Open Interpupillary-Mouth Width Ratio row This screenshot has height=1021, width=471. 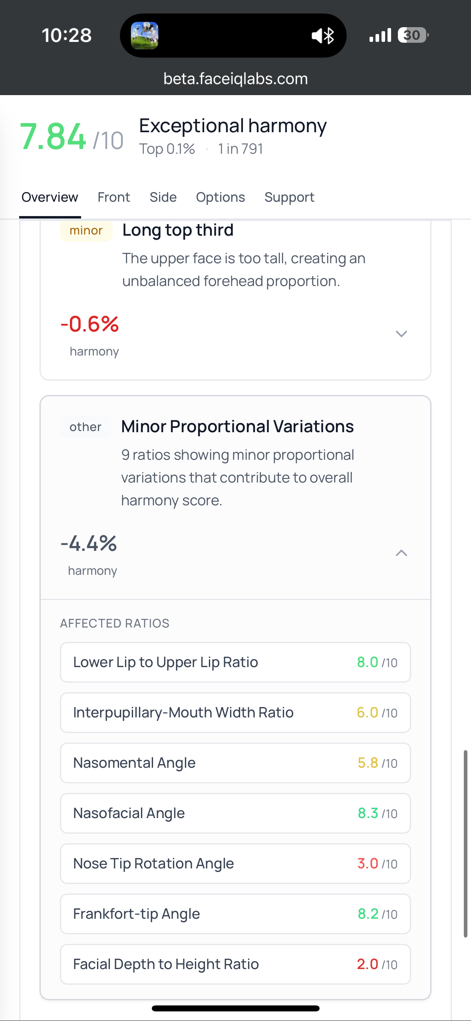(235, 713)
